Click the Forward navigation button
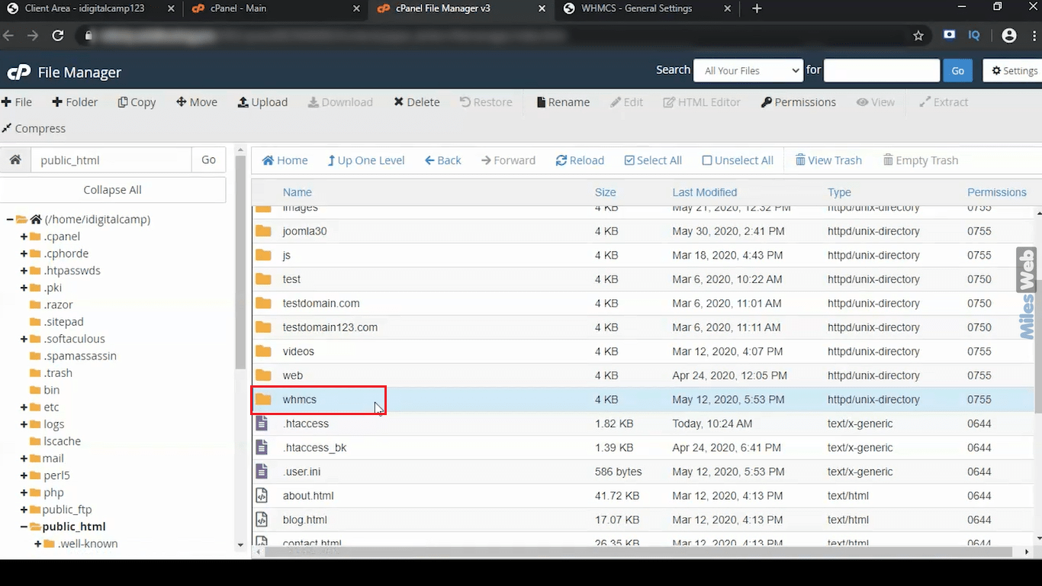 point(508,160)
